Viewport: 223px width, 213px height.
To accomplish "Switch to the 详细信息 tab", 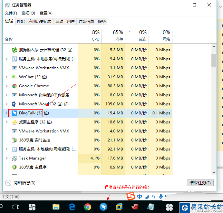I will pos(86,22).
